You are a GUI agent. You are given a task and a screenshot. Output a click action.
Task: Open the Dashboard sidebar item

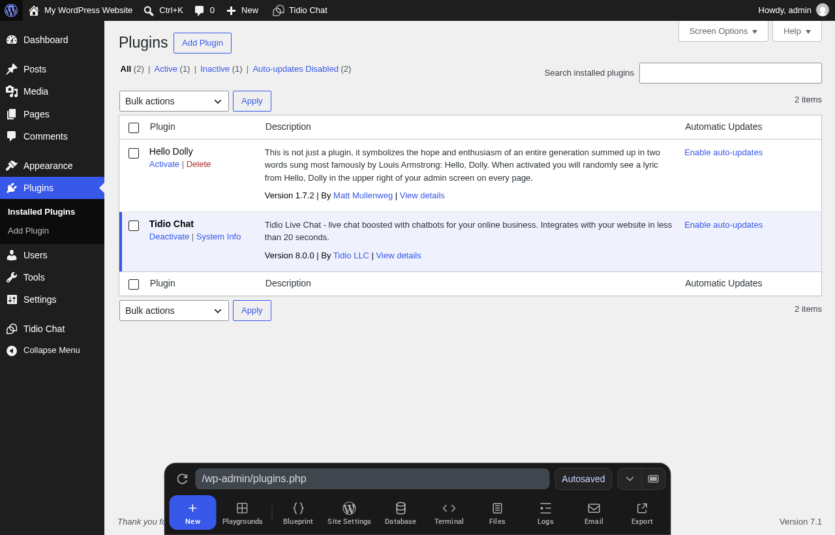coord(52,40)
